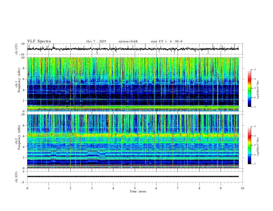The width and height of the screenshot is (273, 211).
Task: Click the ch.3(V) axis label
Action: click(x=17, y=177)
